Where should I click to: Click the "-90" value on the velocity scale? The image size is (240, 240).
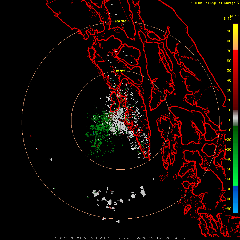click(x=228, y=209)
